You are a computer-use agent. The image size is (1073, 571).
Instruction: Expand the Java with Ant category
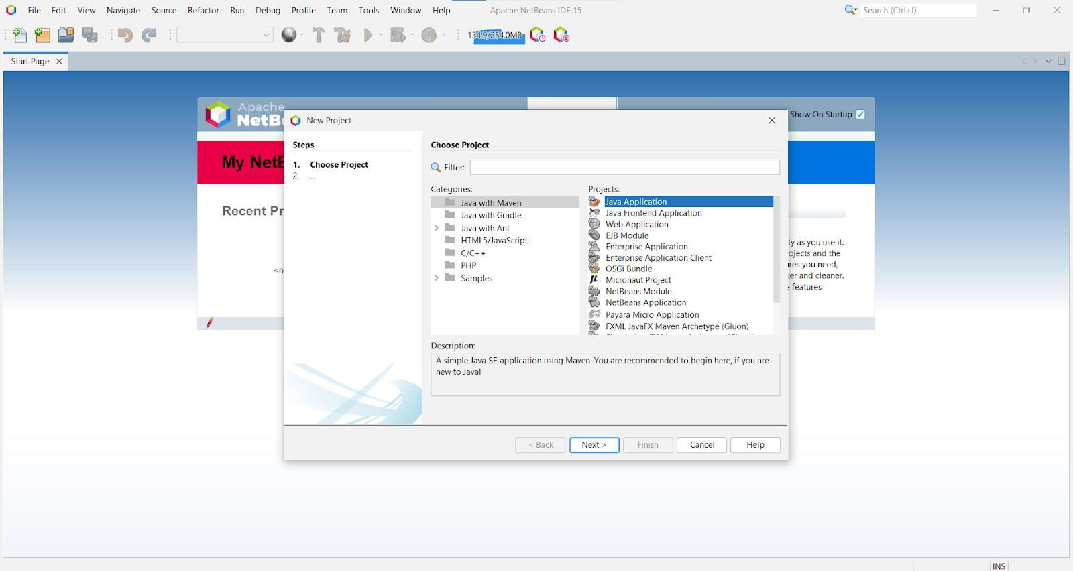(437, 228)
